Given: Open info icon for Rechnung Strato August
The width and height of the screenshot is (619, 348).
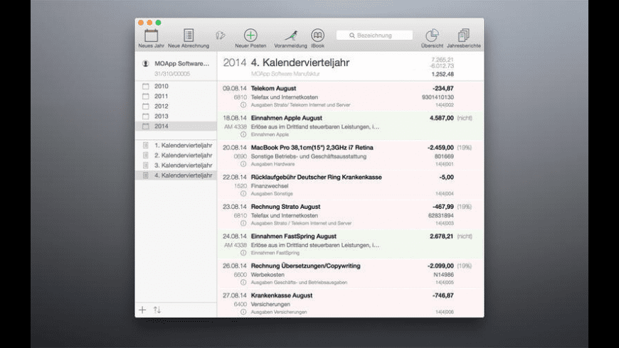Looking at the screenshot, I should click(x=243, y=223).
